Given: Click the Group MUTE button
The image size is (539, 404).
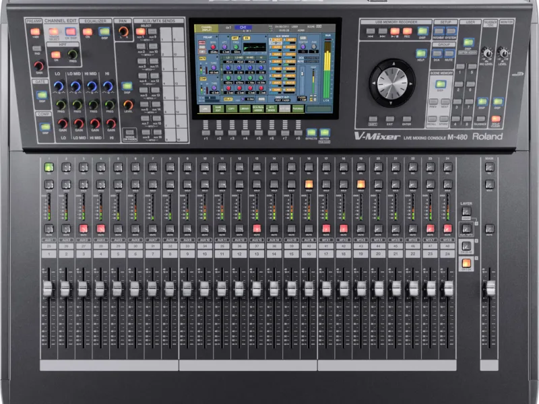Looking at the screenshot, I should point(449,53).
